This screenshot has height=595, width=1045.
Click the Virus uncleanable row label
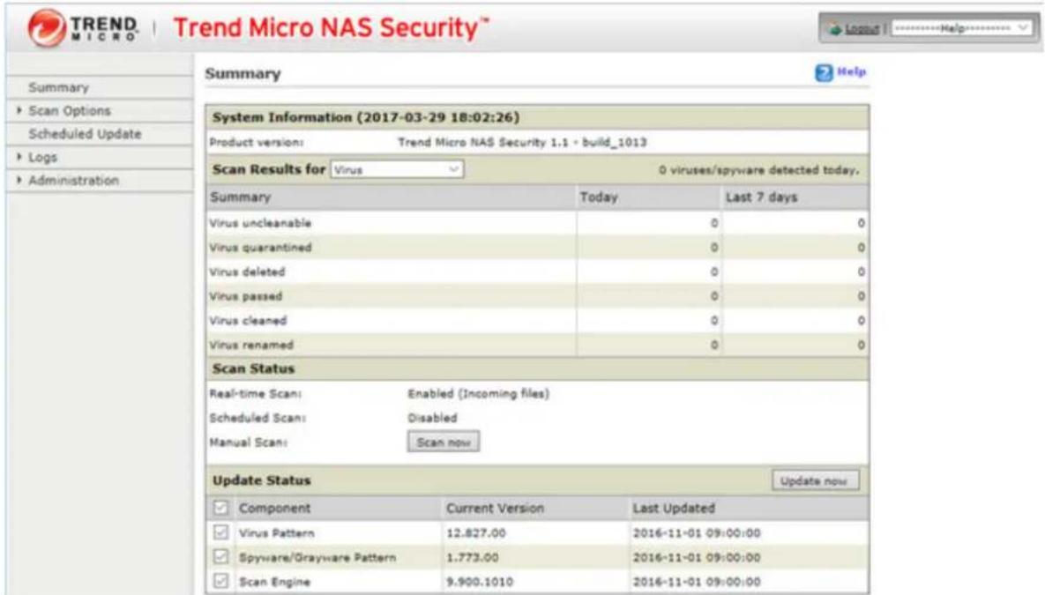260,223
